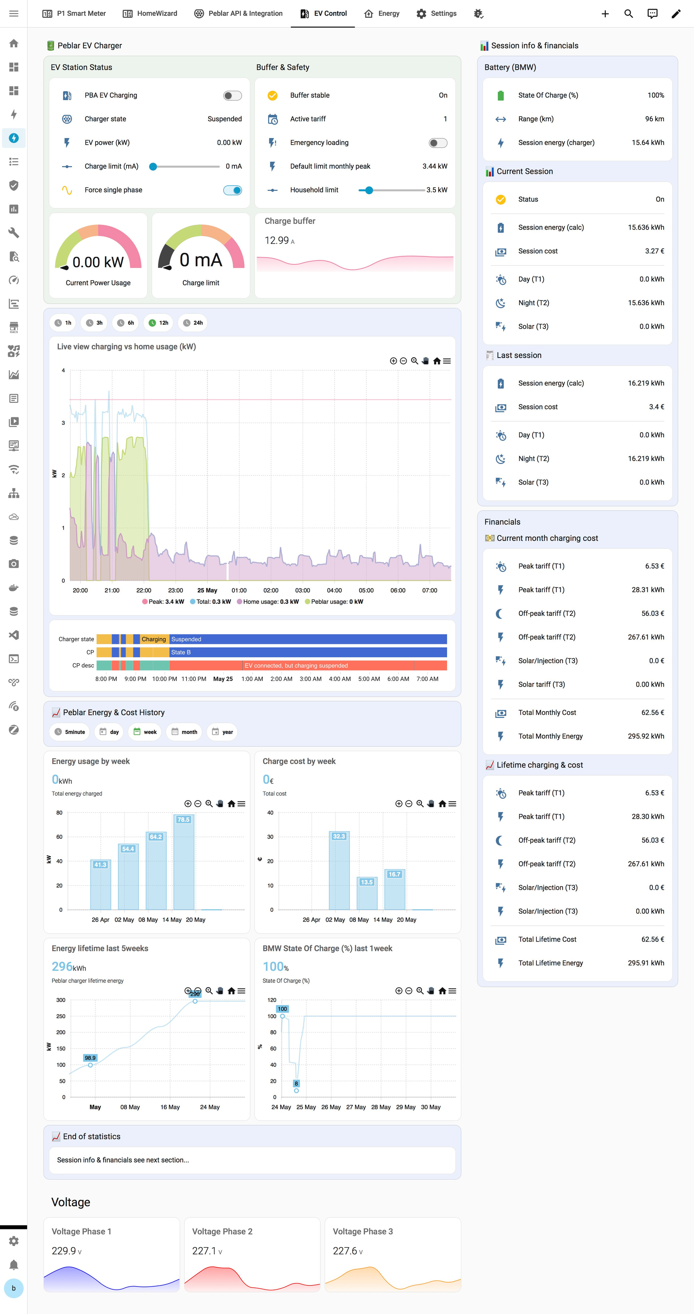Click the home icon in left sidebar

[x=14, y=43]
